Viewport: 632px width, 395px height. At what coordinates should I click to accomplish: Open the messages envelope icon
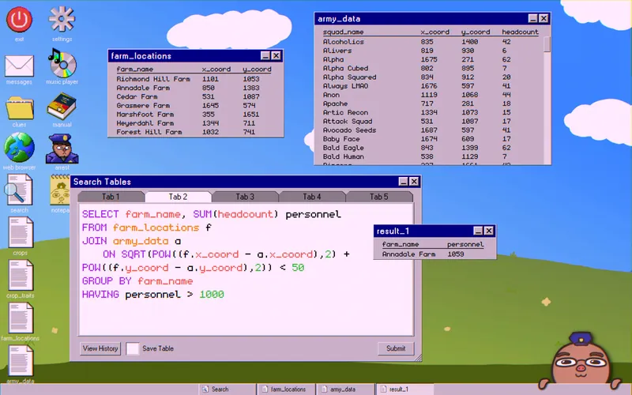click(19, 66)
